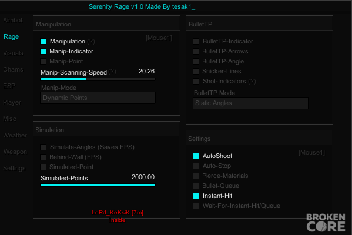The image size is (352, 235).
Task: Open the Player tab
Action: 12,103
